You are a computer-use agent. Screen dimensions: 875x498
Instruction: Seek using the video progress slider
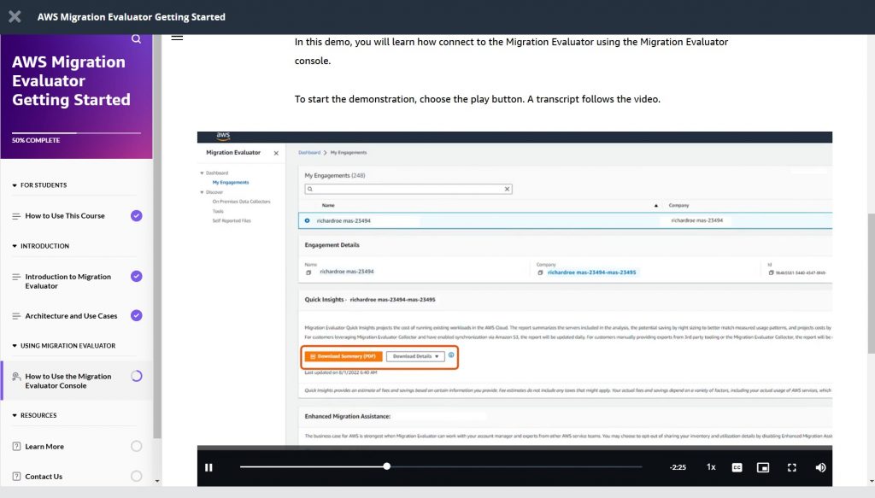point(441,466)
